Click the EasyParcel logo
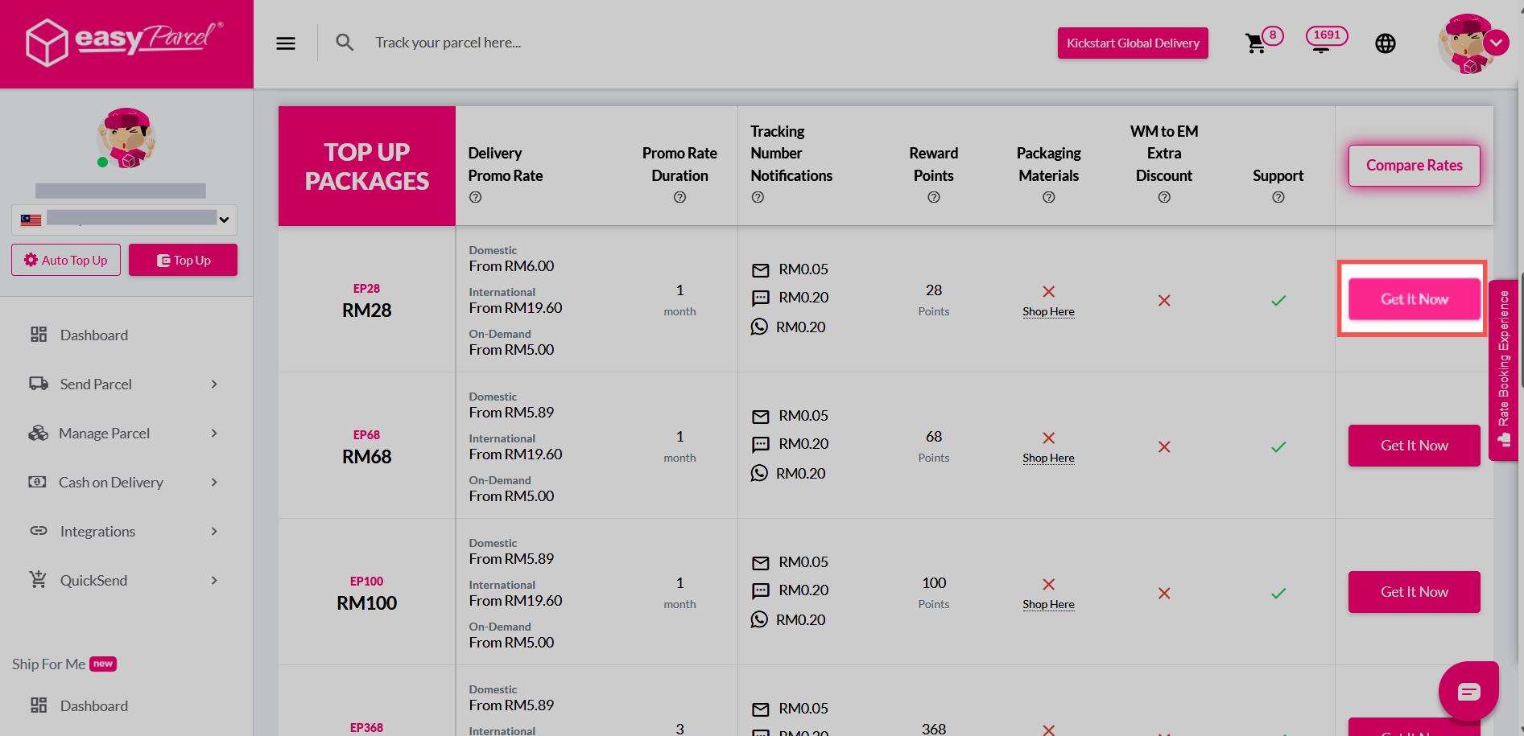 coord(126,43)
